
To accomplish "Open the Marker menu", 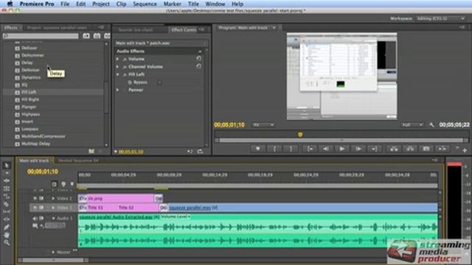I will click(x=172, y=4).
